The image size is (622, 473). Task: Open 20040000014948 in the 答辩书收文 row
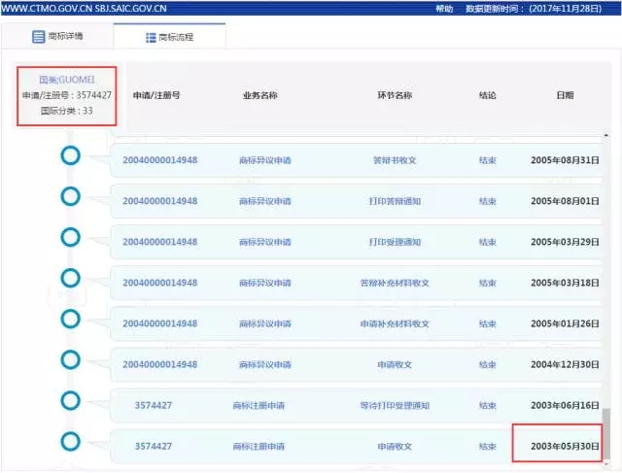pyautogui.click(x=160, y=160)
